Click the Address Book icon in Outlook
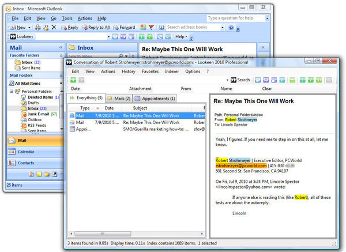346x252 pixels. pyautogui.click(x=161, y=27)
